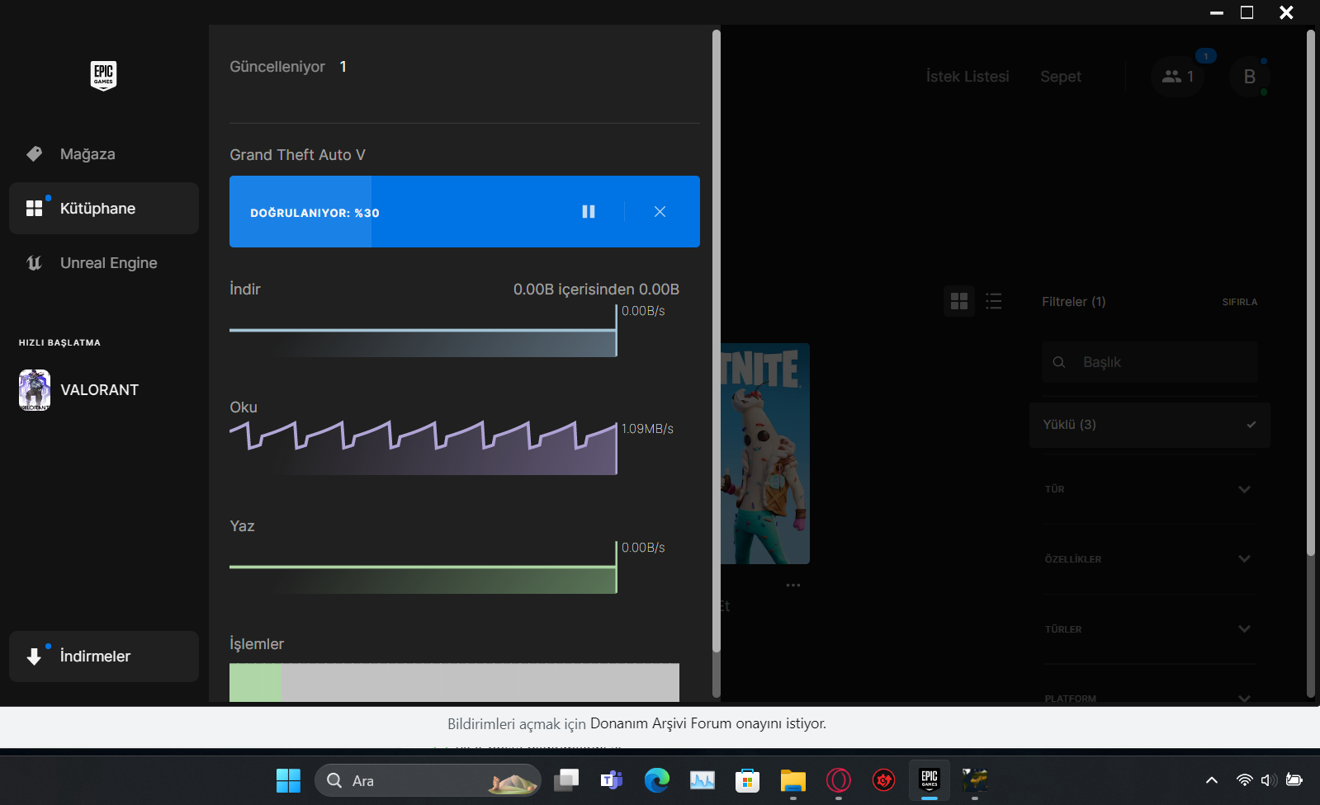
Task: Switch library to list view
Action: [x=994, y=302]
